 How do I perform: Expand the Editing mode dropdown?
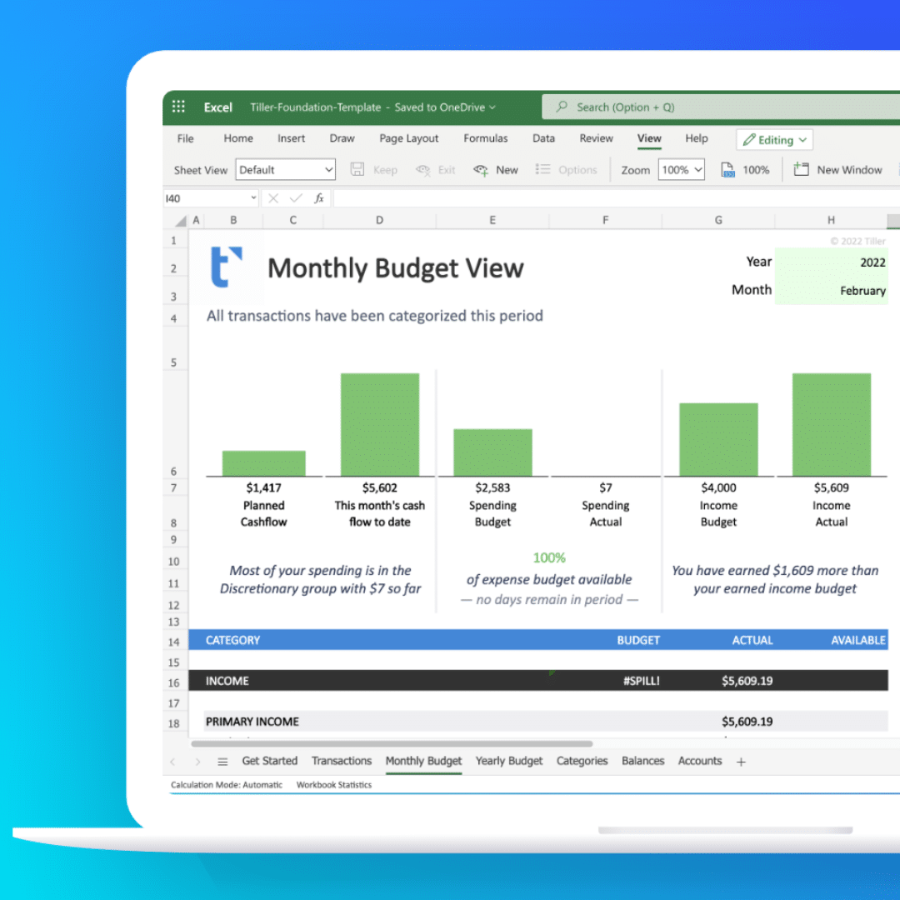click(x=775, y=139)
